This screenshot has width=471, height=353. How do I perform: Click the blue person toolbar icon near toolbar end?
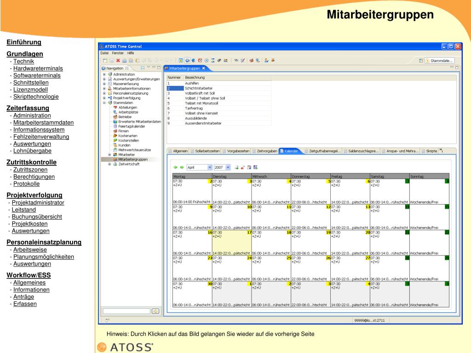tap(266, 61)
